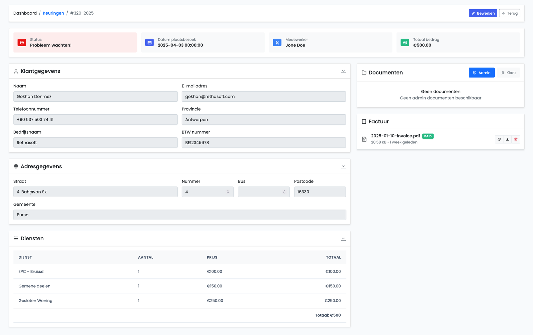
Task: Click the EPC - Brussel service row
Action: pos(180,272)
